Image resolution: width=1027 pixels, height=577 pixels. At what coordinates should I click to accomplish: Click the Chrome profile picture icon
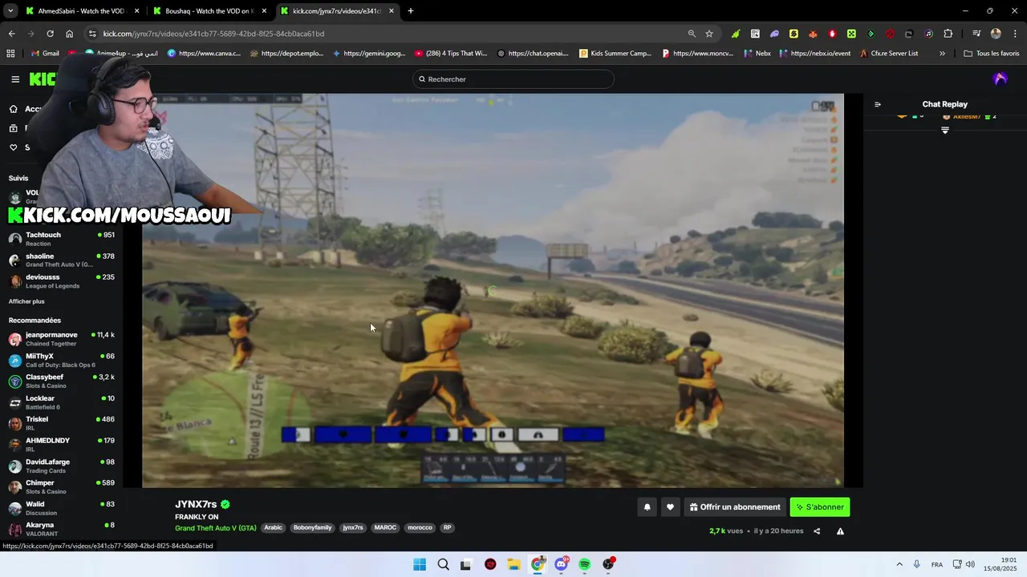(x=996, y=34)
